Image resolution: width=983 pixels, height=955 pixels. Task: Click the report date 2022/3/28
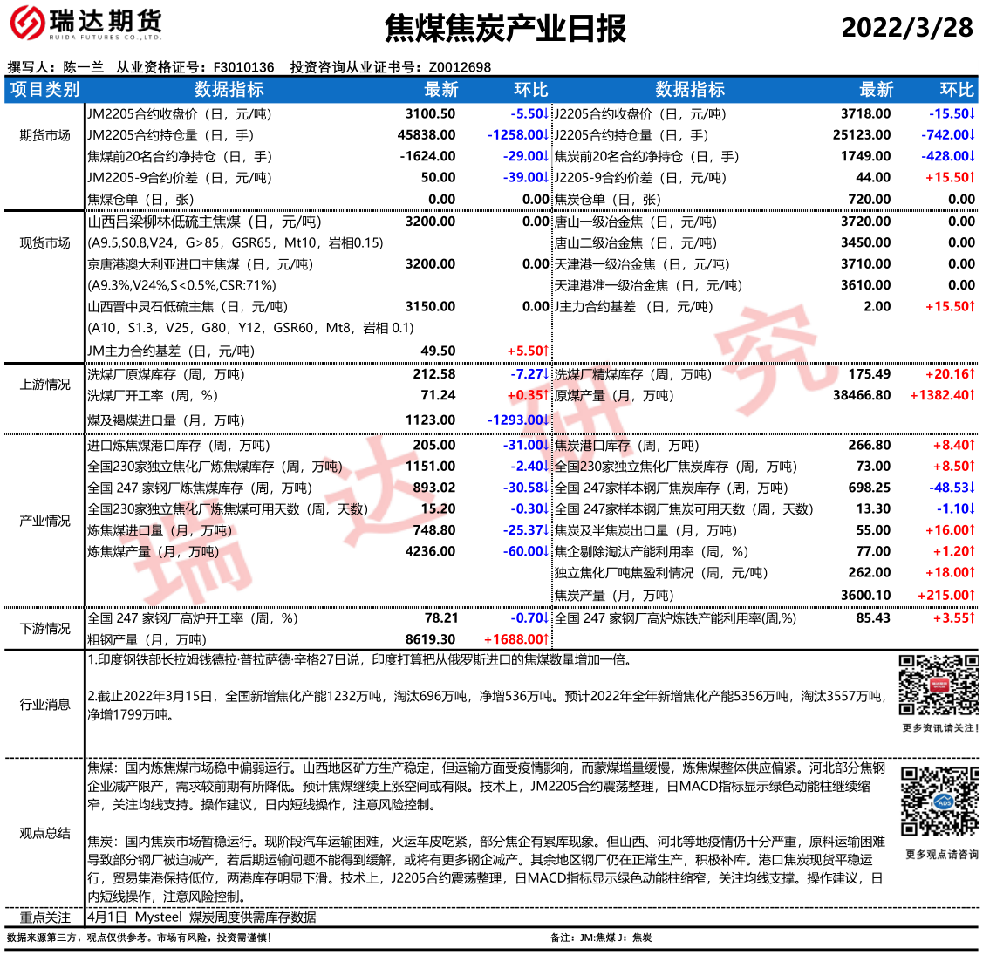click(x=906, y=28)
